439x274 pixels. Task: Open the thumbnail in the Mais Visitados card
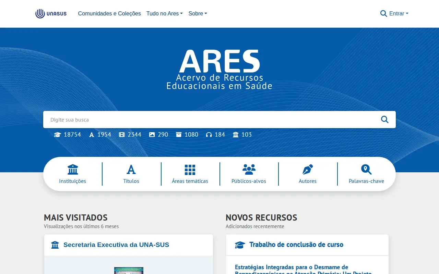[129, 271]
